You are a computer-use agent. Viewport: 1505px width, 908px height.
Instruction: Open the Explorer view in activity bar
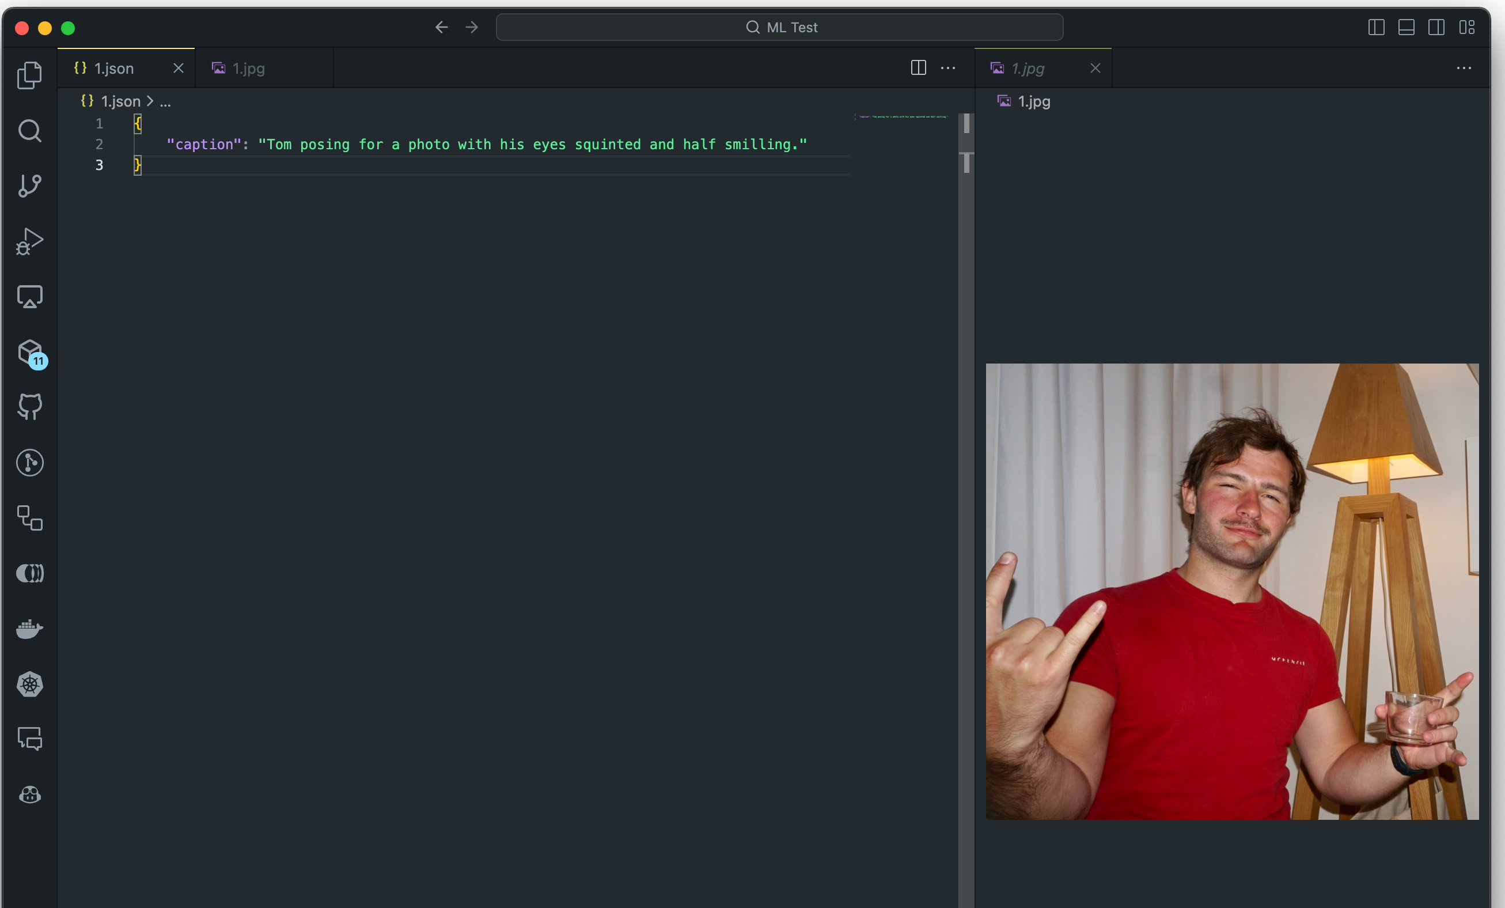29,75
